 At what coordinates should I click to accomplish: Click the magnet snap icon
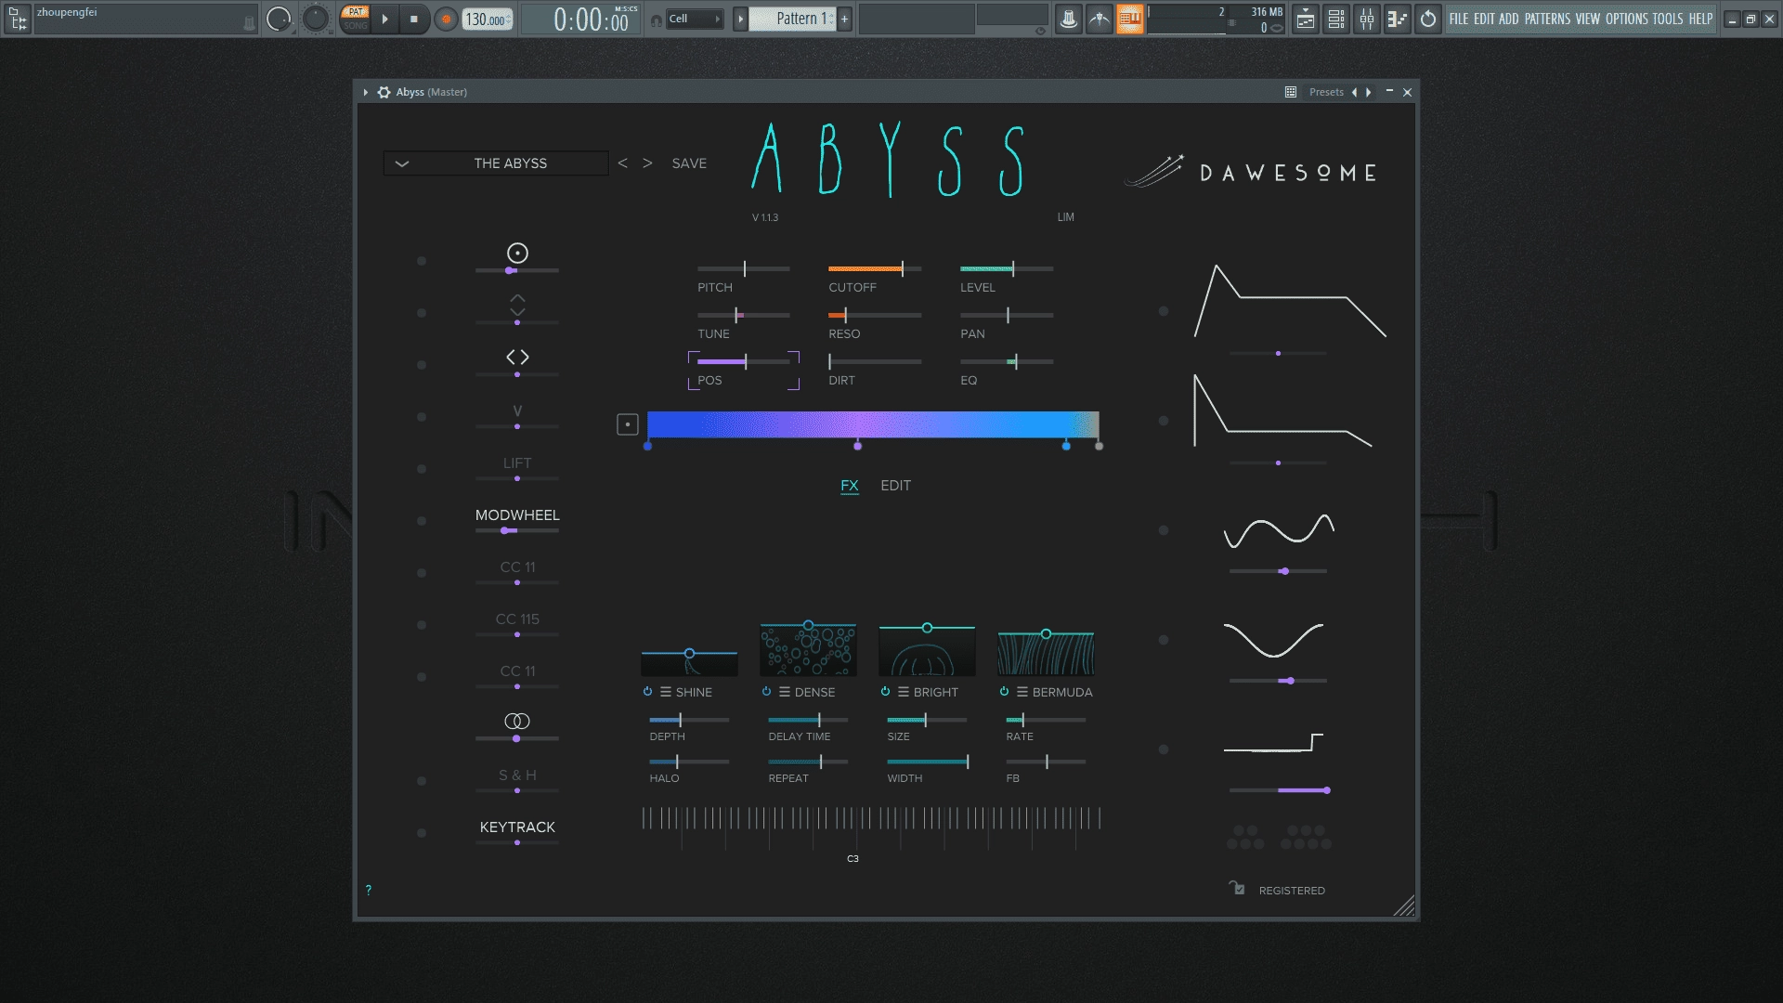[x=657, y=20]
